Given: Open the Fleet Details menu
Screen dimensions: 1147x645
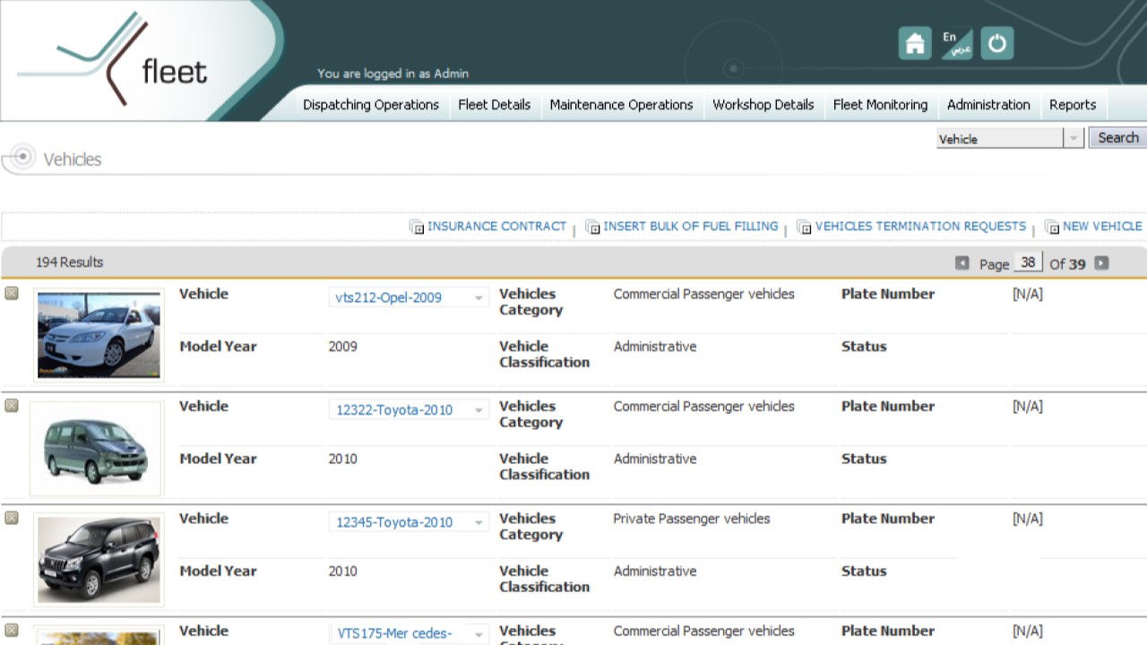Looking at the screenshot, I should pos(495,105).
